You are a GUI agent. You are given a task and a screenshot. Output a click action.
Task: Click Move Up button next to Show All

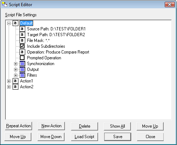[150, 126]
